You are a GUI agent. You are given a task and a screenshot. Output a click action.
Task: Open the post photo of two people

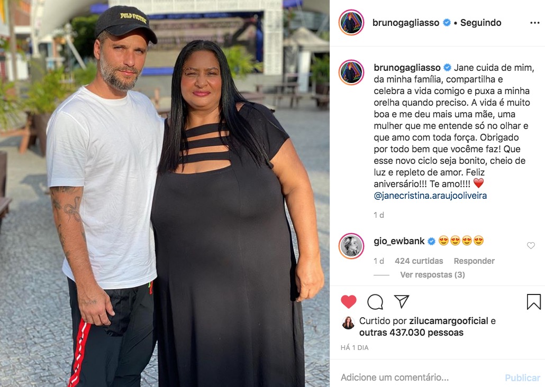coord(165,193)
